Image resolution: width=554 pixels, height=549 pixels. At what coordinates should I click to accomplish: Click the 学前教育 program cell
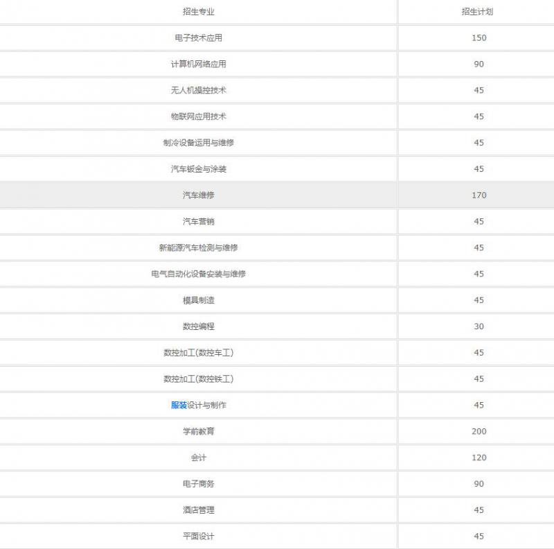pos(199,432)
